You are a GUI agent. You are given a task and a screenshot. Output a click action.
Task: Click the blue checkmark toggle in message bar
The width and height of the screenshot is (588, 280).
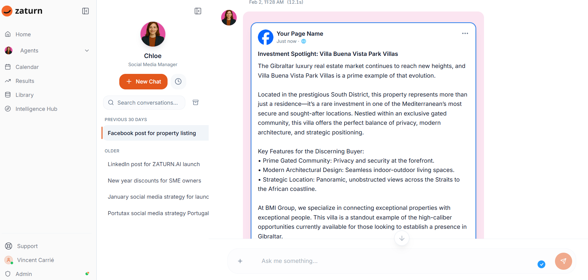pos(542,264)
